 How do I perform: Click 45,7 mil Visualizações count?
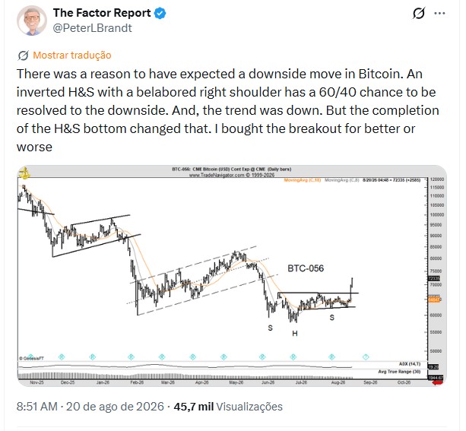point(228,407)
